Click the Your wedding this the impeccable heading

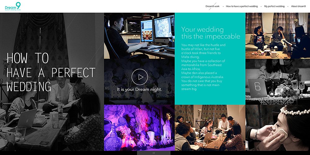pyautogui.click(x=211, y=33)
